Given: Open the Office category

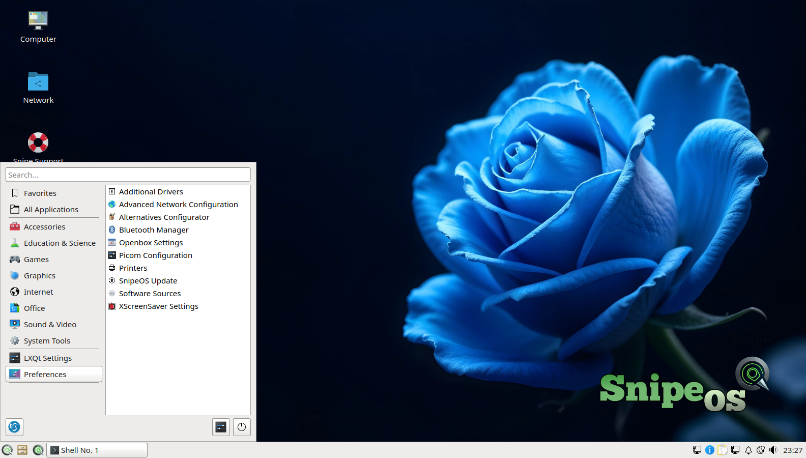Looking at the screenshot, I should click(x=54, y=308).
